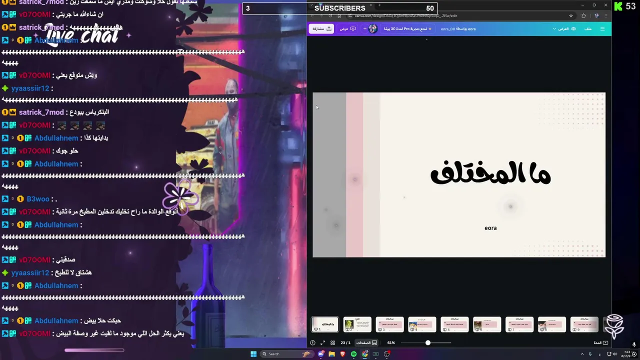Click the Arabic ع language indicator

(x=600, y=354)
